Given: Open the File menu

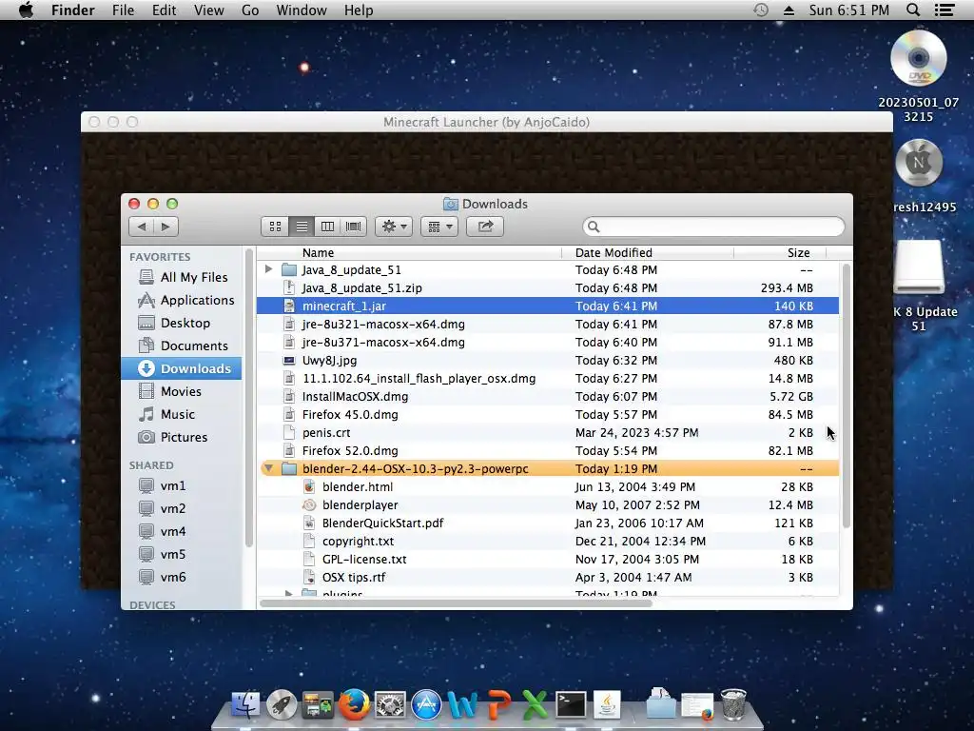Looking at the screenshot, I should click(123, 10).
